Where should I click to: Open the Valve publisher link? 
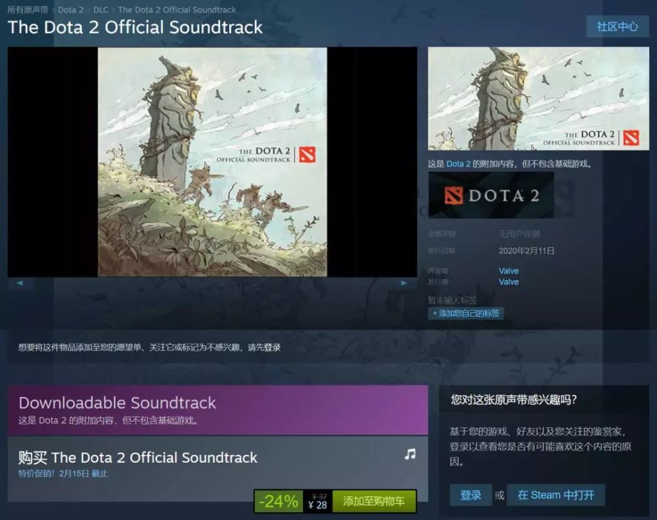click(509, 282)
